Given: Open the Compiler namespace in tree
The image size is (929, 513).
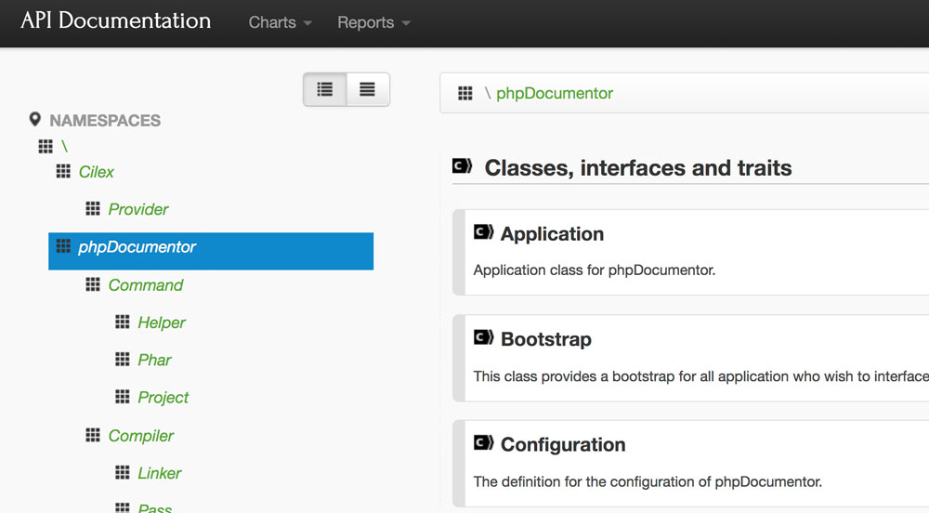Looking at the screenshot, I should pos(141,436).
